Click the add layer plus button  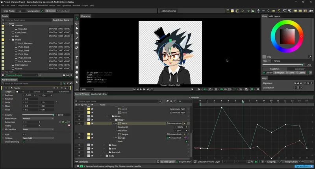(x=160, y=101)
